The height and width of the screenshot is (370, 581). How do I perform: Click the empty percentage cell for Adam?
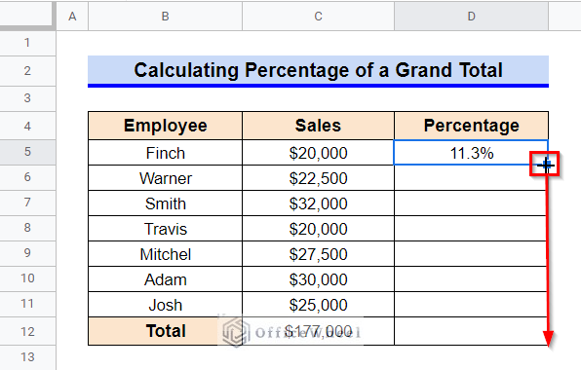click(x=471, y=279)
